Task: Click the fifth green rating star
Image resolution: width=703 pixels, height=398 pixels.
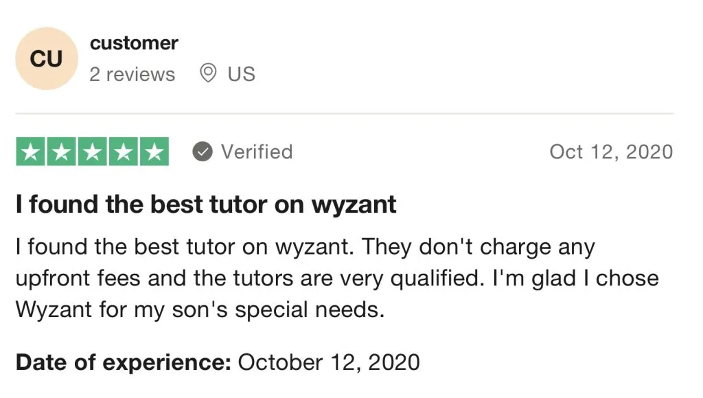Action: (x=154, y=152)
